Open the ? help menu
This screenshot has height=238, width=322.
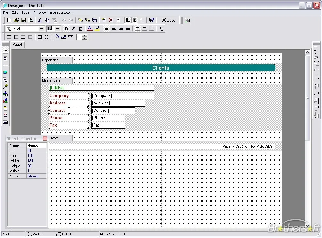click(34, 12)
